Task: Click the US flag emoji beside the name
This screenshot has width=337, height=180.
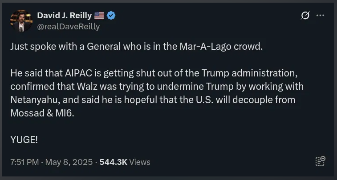Action: pos(99,16)
